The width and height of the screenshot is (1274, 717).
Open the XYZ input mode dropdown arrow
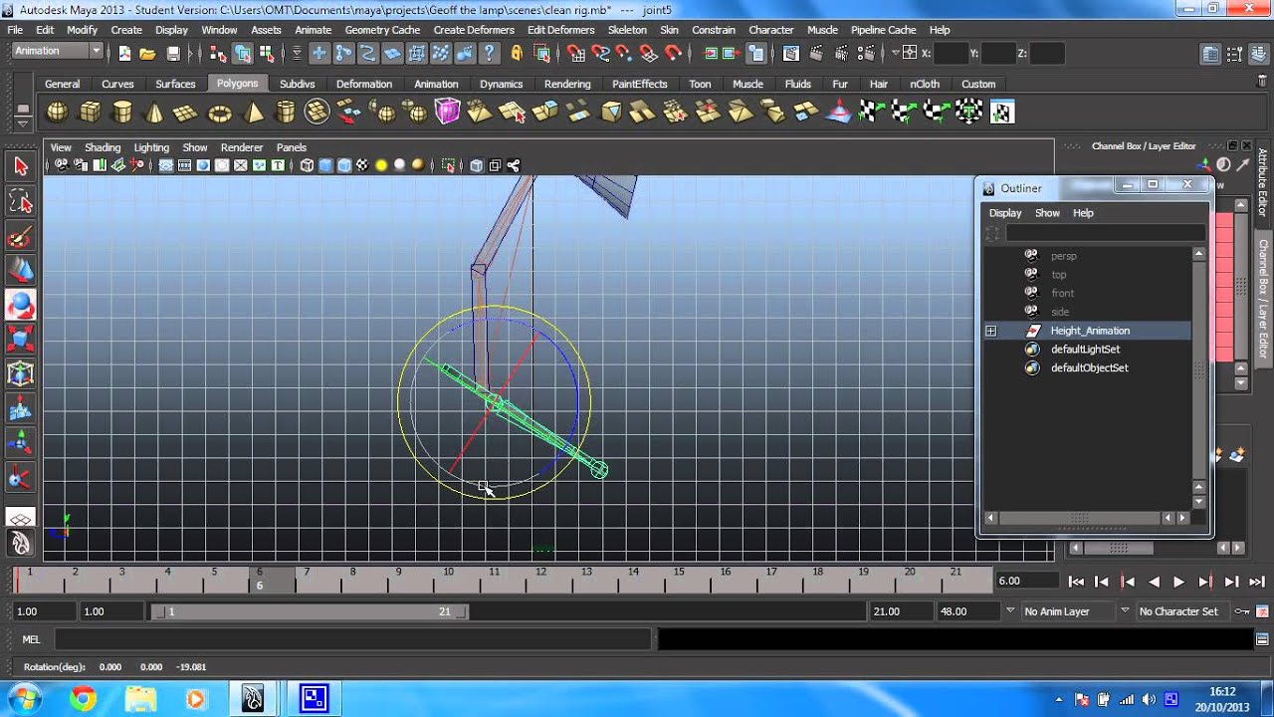tap(896, 53)
